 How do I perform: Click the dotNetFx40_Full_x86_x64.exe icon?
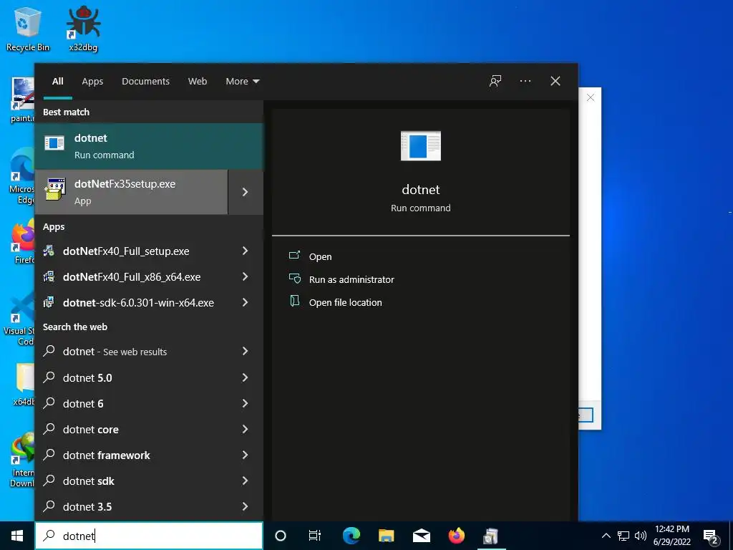pos(49,277)
